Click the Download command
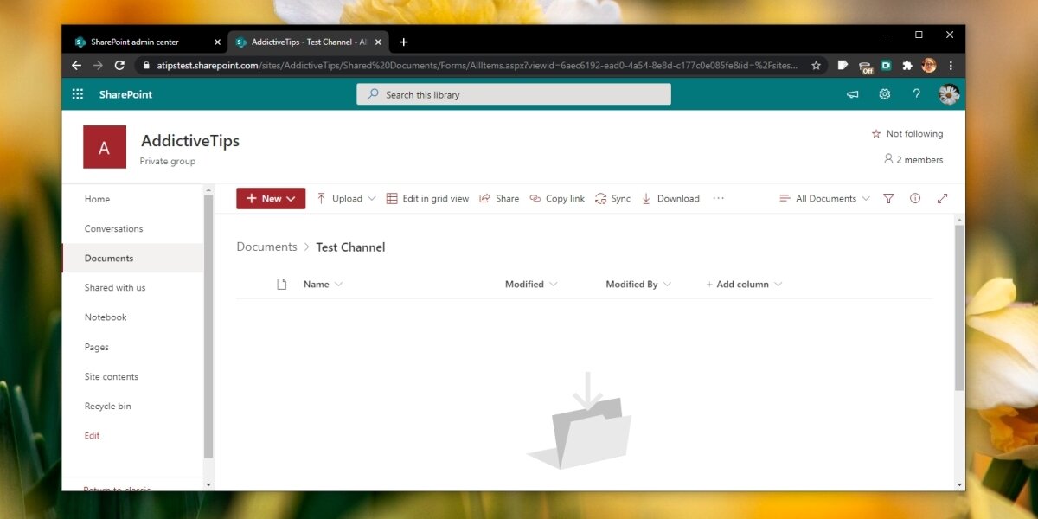Image resolution: width=1038 pixels, height=519 pixels. click(670, 198)
